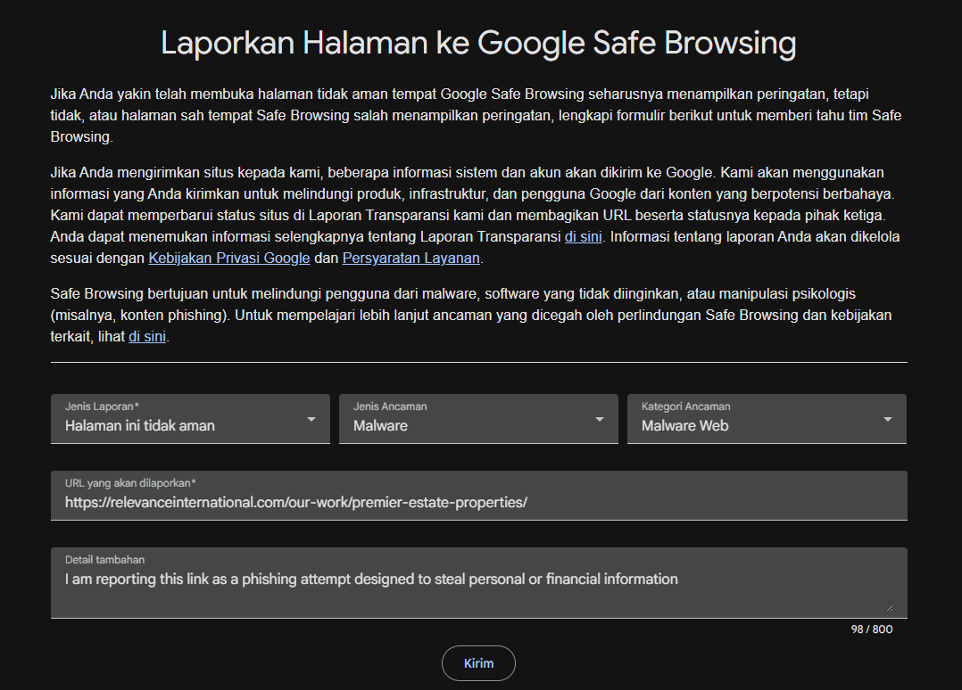Image resolution: width=962 pixels, height=690 pixels.
Task: Open the Jenis Laporan dropdown arrow
Action: click(x=311, y=420)
